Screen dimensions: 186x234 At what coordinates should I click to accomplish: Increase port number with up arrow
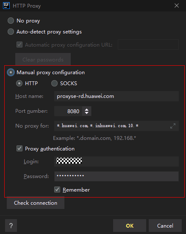click(87, 109)
